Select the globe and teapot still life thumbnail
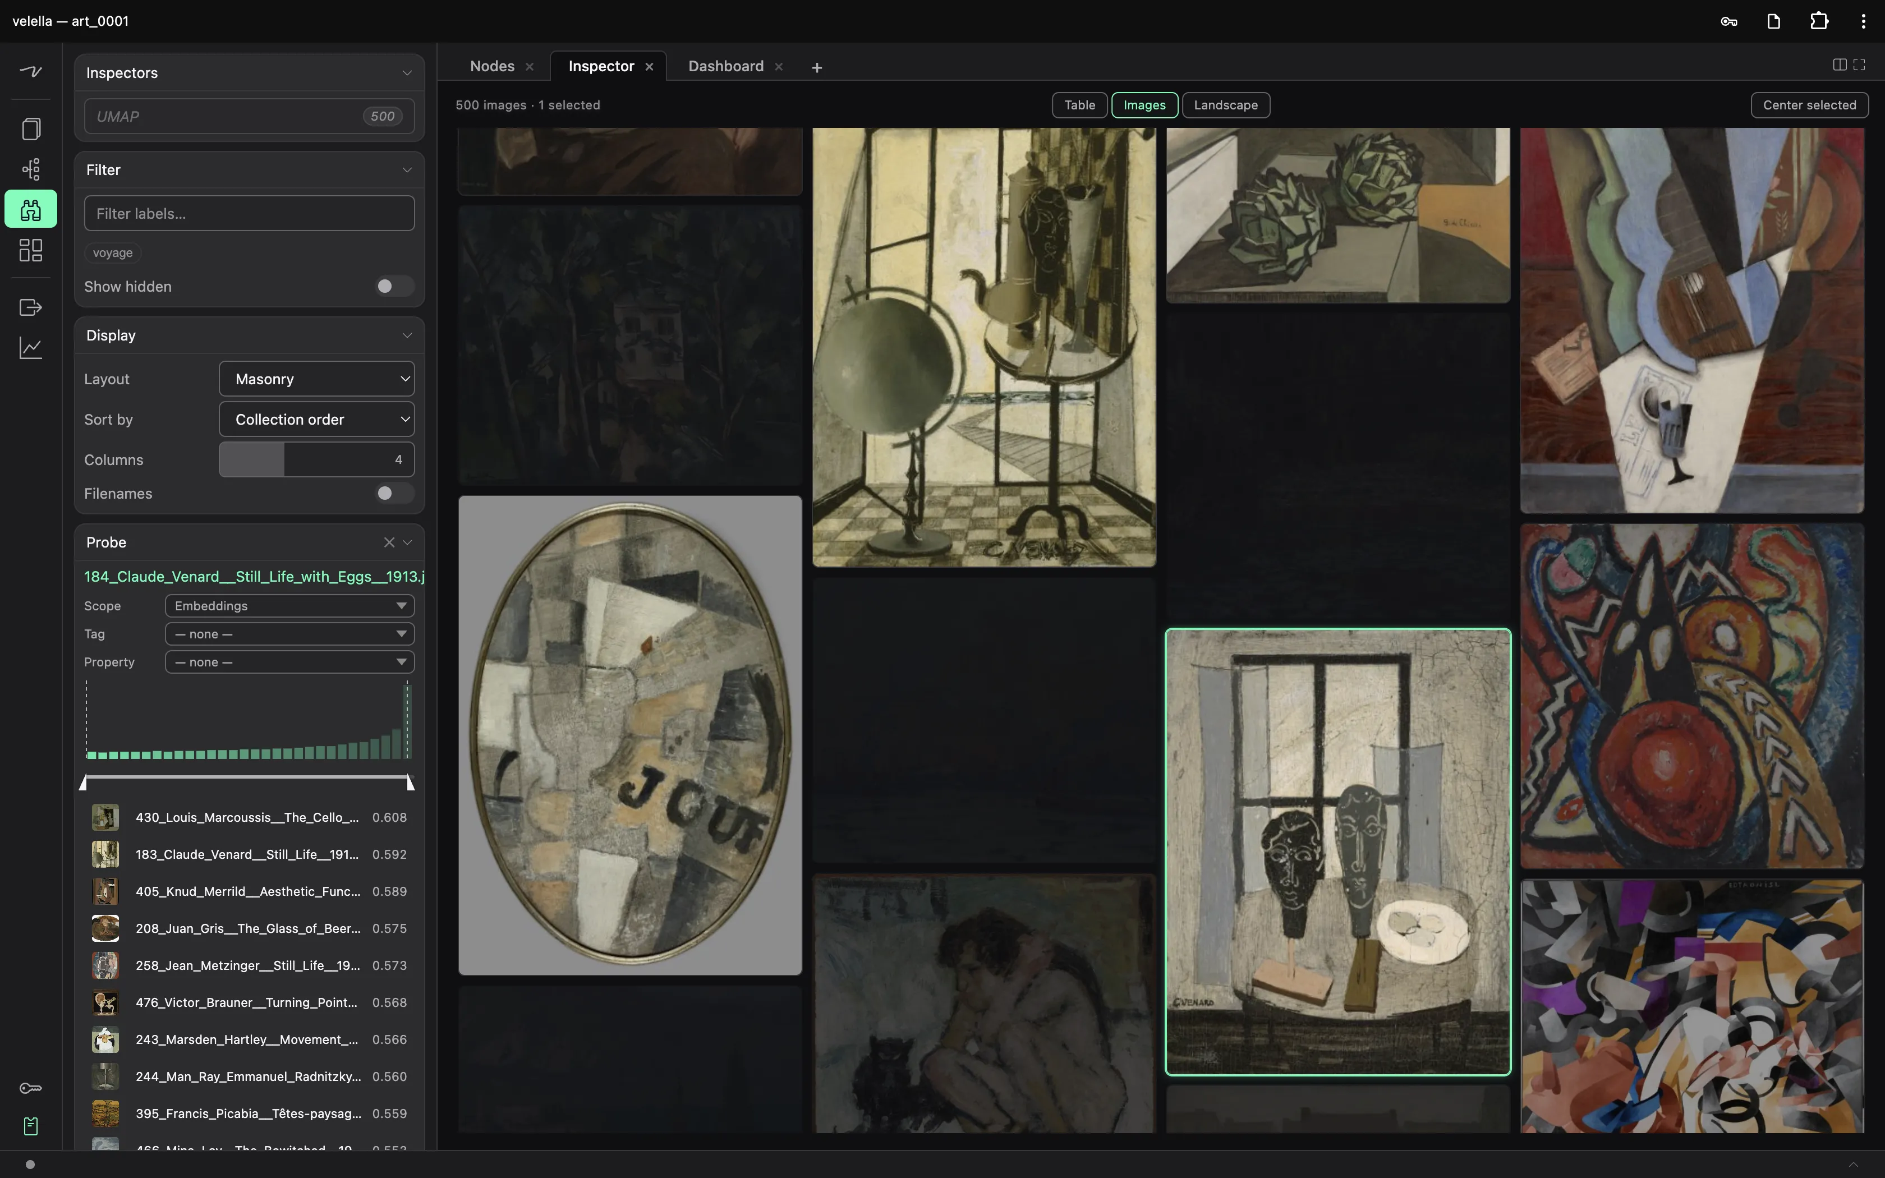Screen dimensions: 1885x1178 pyautogui.click(x=984, y=347)
